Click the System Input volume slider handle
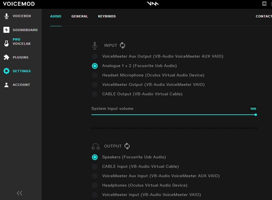This screenshot has width=272, height=200. tap(256, 115)
